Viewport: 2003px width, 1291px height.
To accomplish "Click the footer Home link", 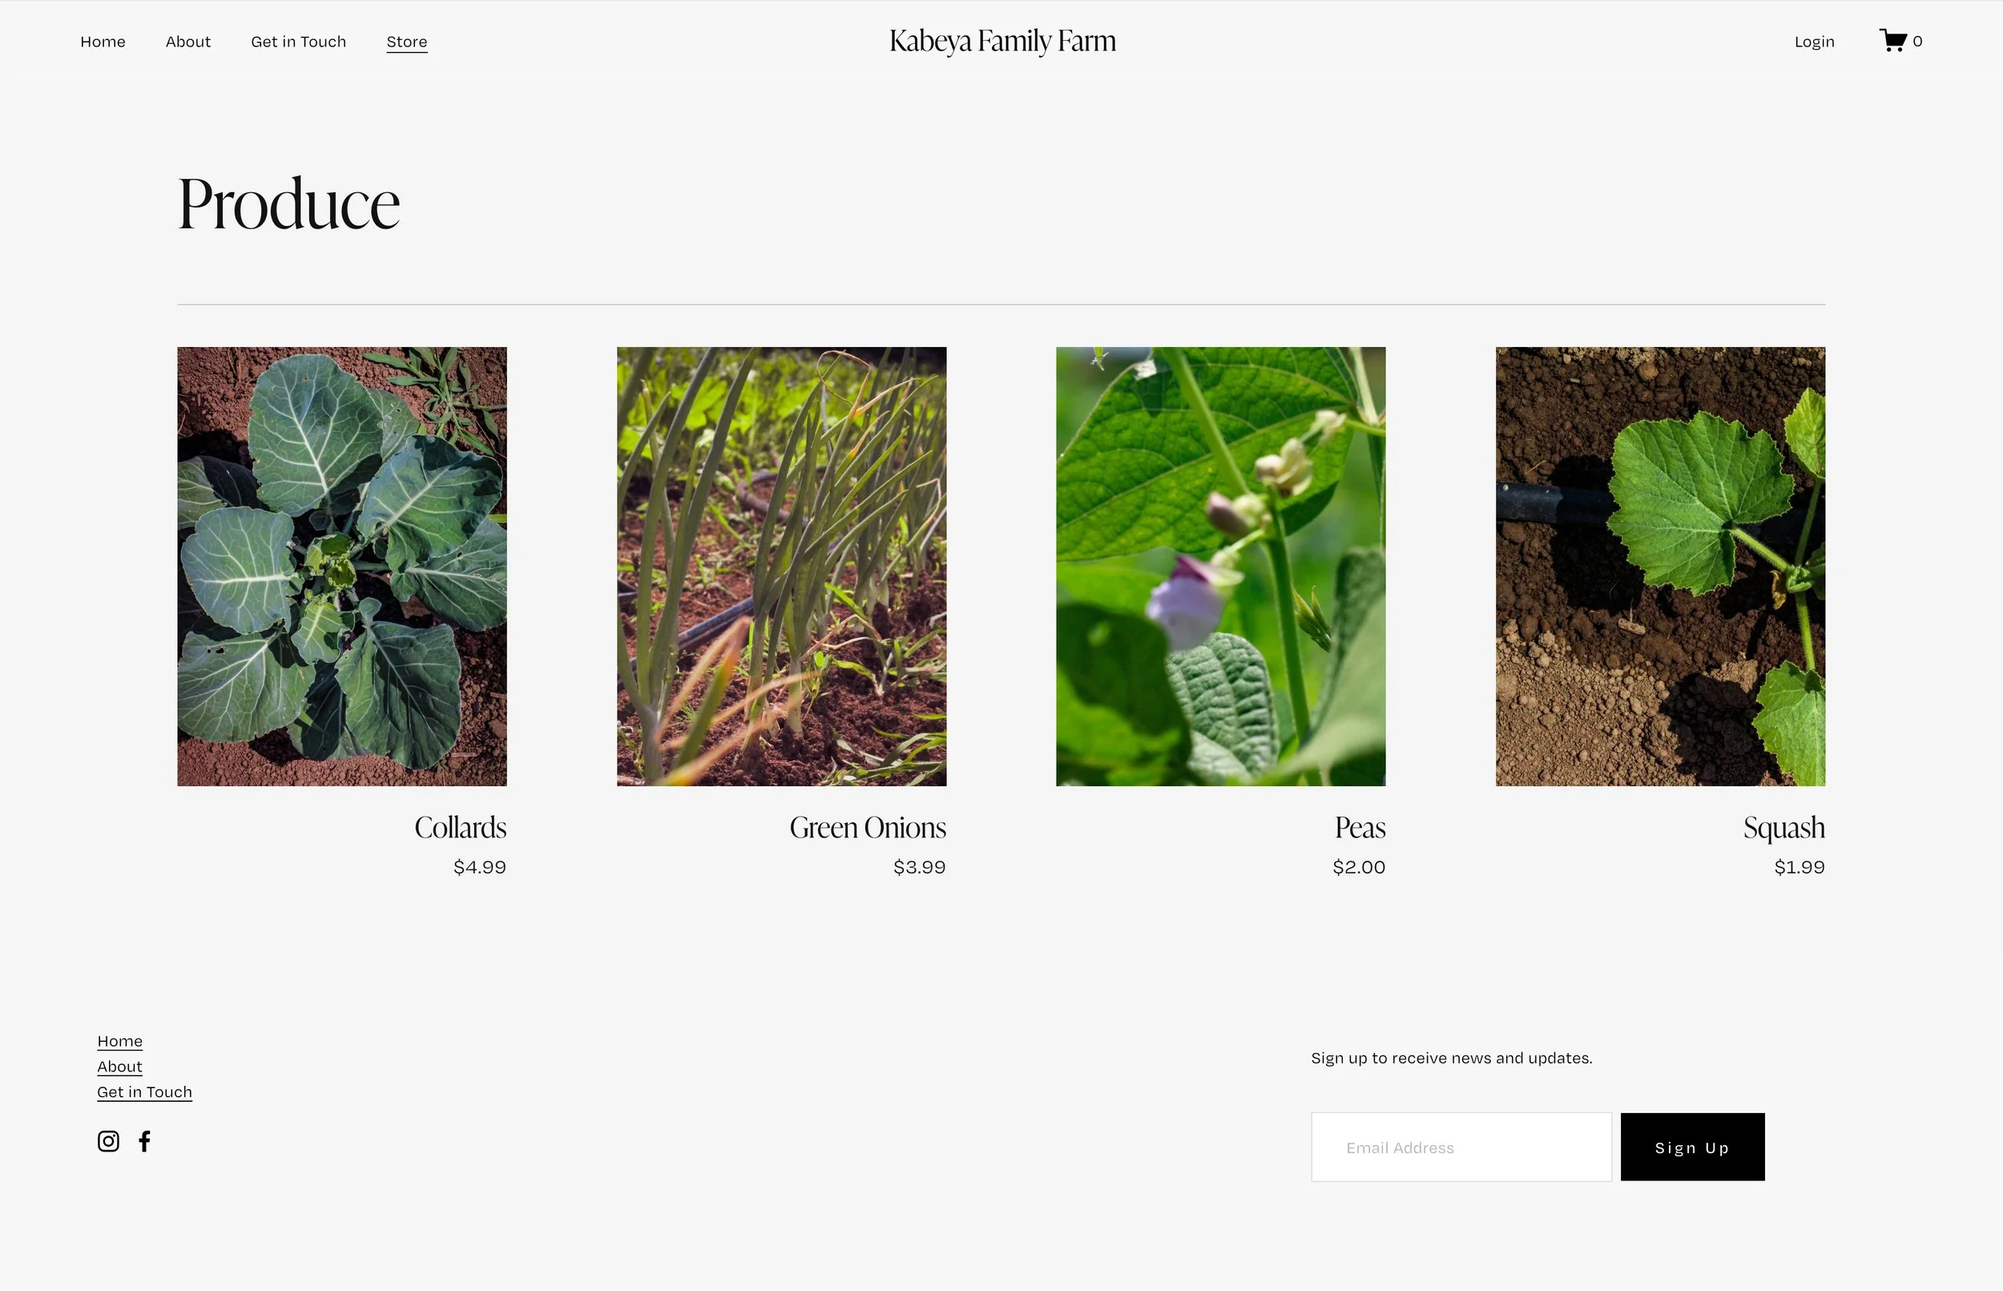I will click(x=120, y=1041).
